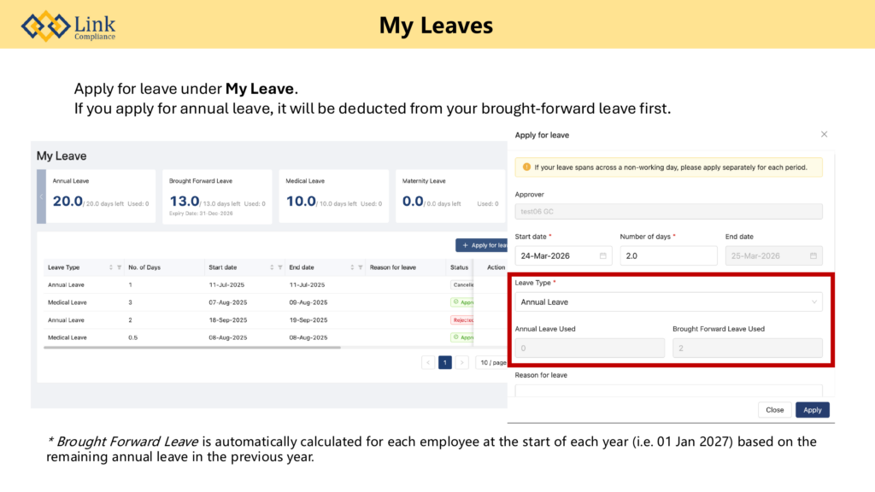Viewport: 875px width, 492px height.
Task: Open the Leave Type dropdown
Action: [x=668, y=302]
